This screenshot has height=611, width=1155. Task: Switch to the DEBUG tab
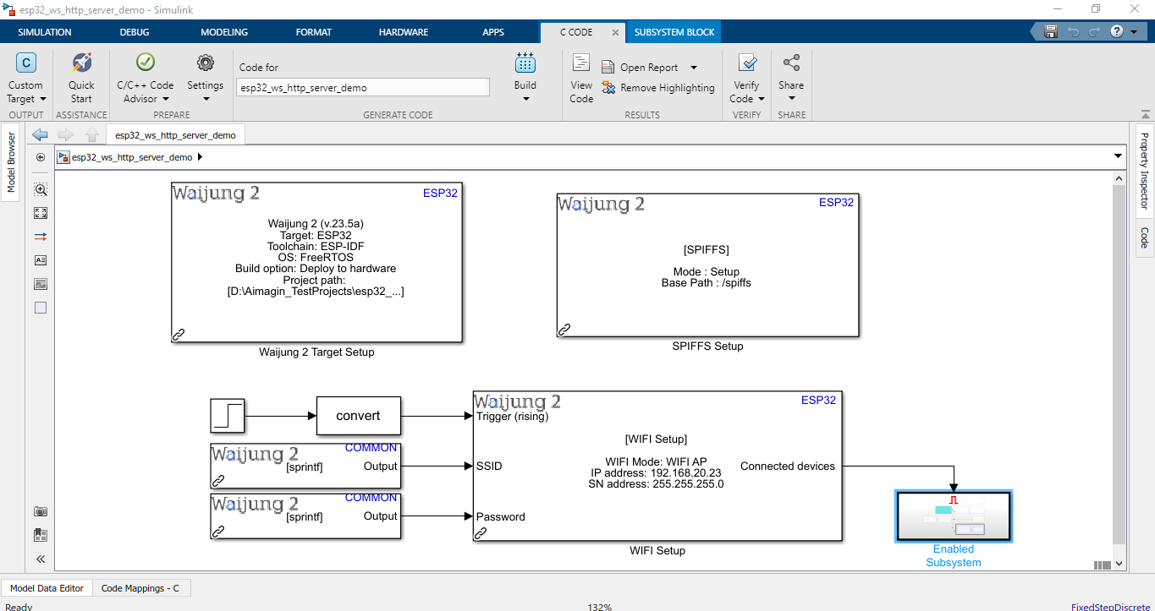point(135,32)
